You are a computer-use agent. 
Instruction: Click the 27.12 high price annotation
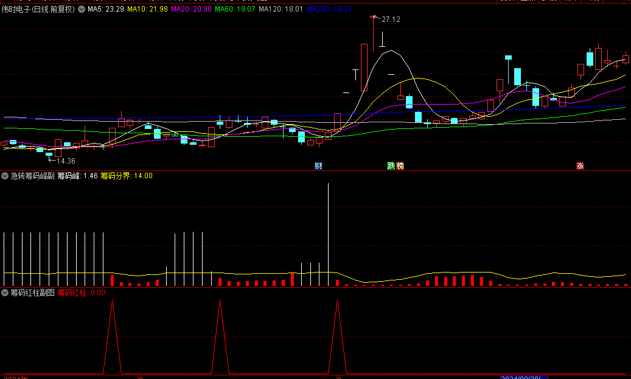391,19
